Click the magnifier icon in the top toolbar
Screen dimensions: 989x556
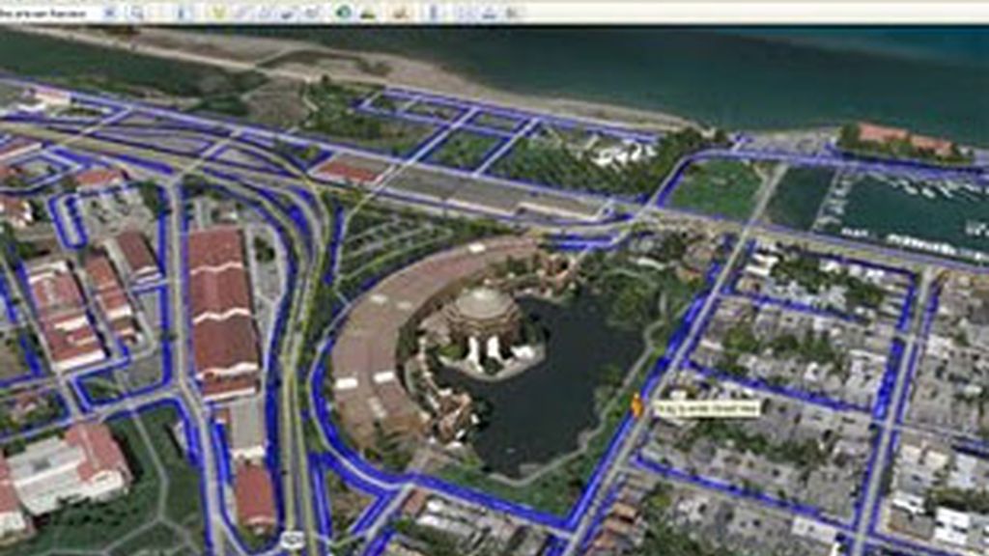coord(137,13)
